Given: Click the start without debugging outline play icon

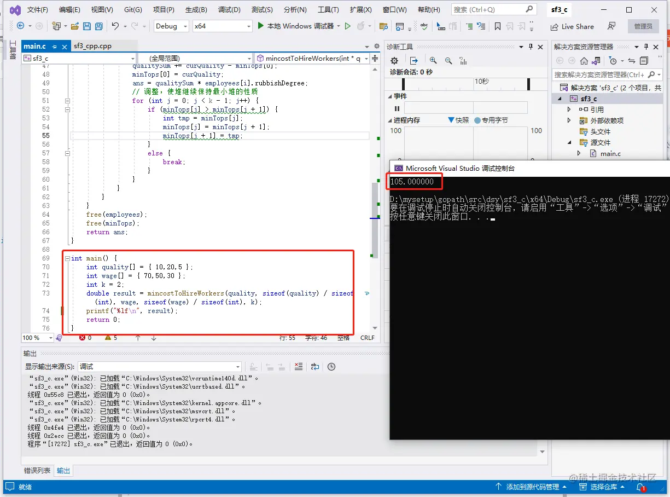Looking at the screenshot, I should tap(347, 26).
